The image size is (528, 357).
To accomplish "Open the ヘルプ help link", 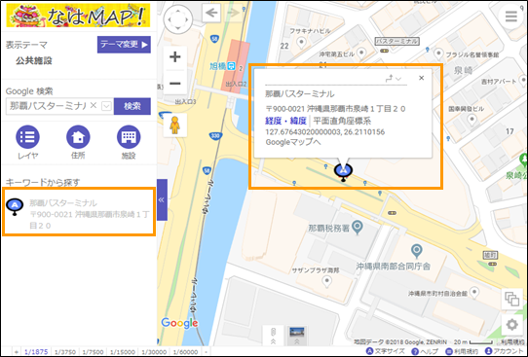I will [x=425, y=351].
